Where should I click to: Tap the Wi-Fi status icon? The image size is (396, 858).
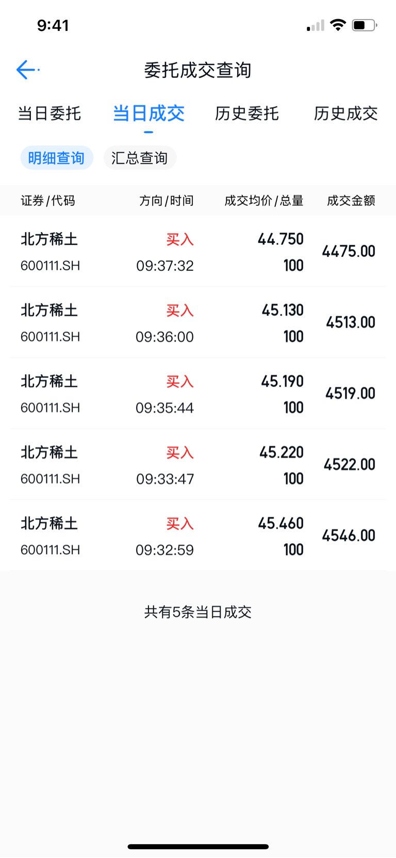(x=338, y=25)
